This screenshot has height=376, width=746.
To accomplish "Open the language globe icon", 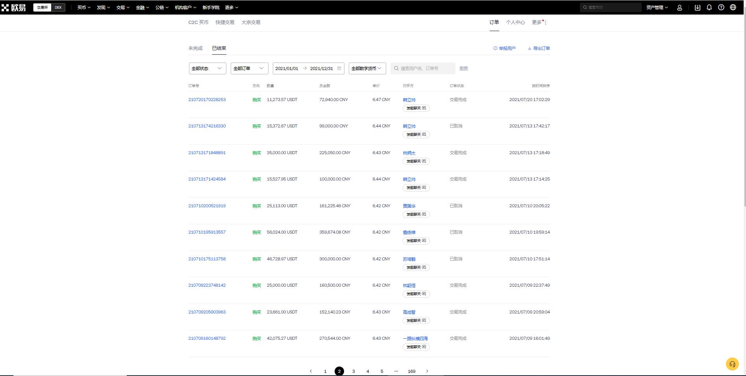I will pos(733,7).
